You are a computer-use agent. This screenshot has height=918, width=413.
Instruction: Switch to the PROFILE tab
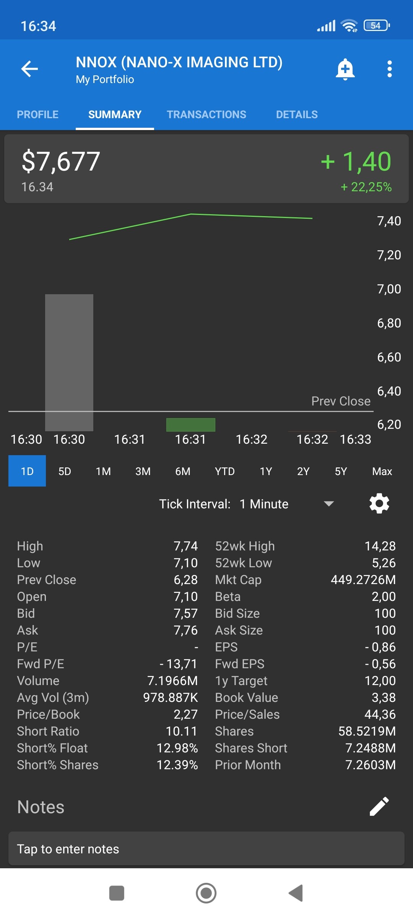tap(37, 114)
